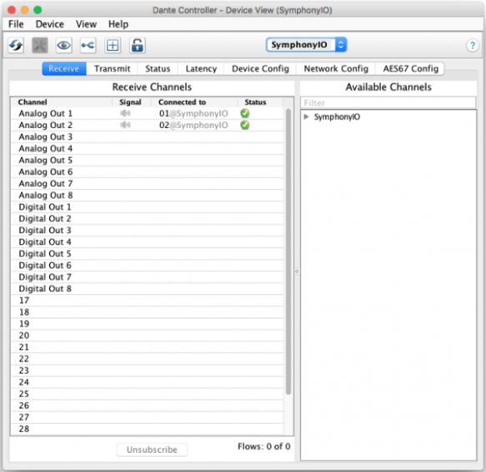Click the Filter input field
The width and height of the screenshot is (486, 472).
(x=388, y=102)
